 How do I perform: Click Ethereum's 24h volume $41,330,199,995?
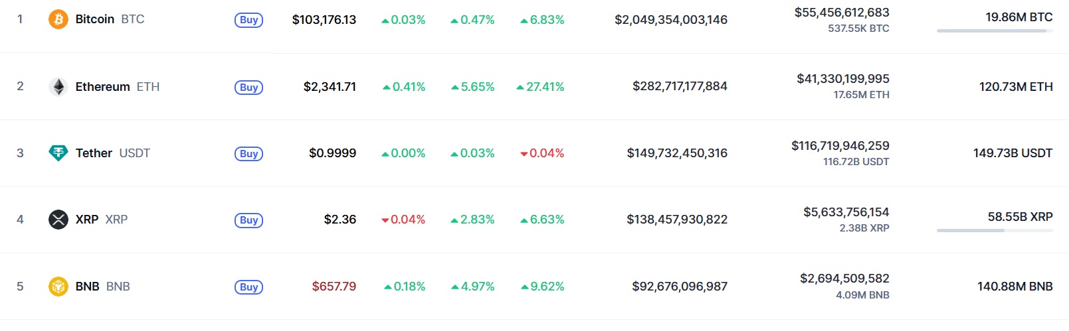click(x=843, y=79)
